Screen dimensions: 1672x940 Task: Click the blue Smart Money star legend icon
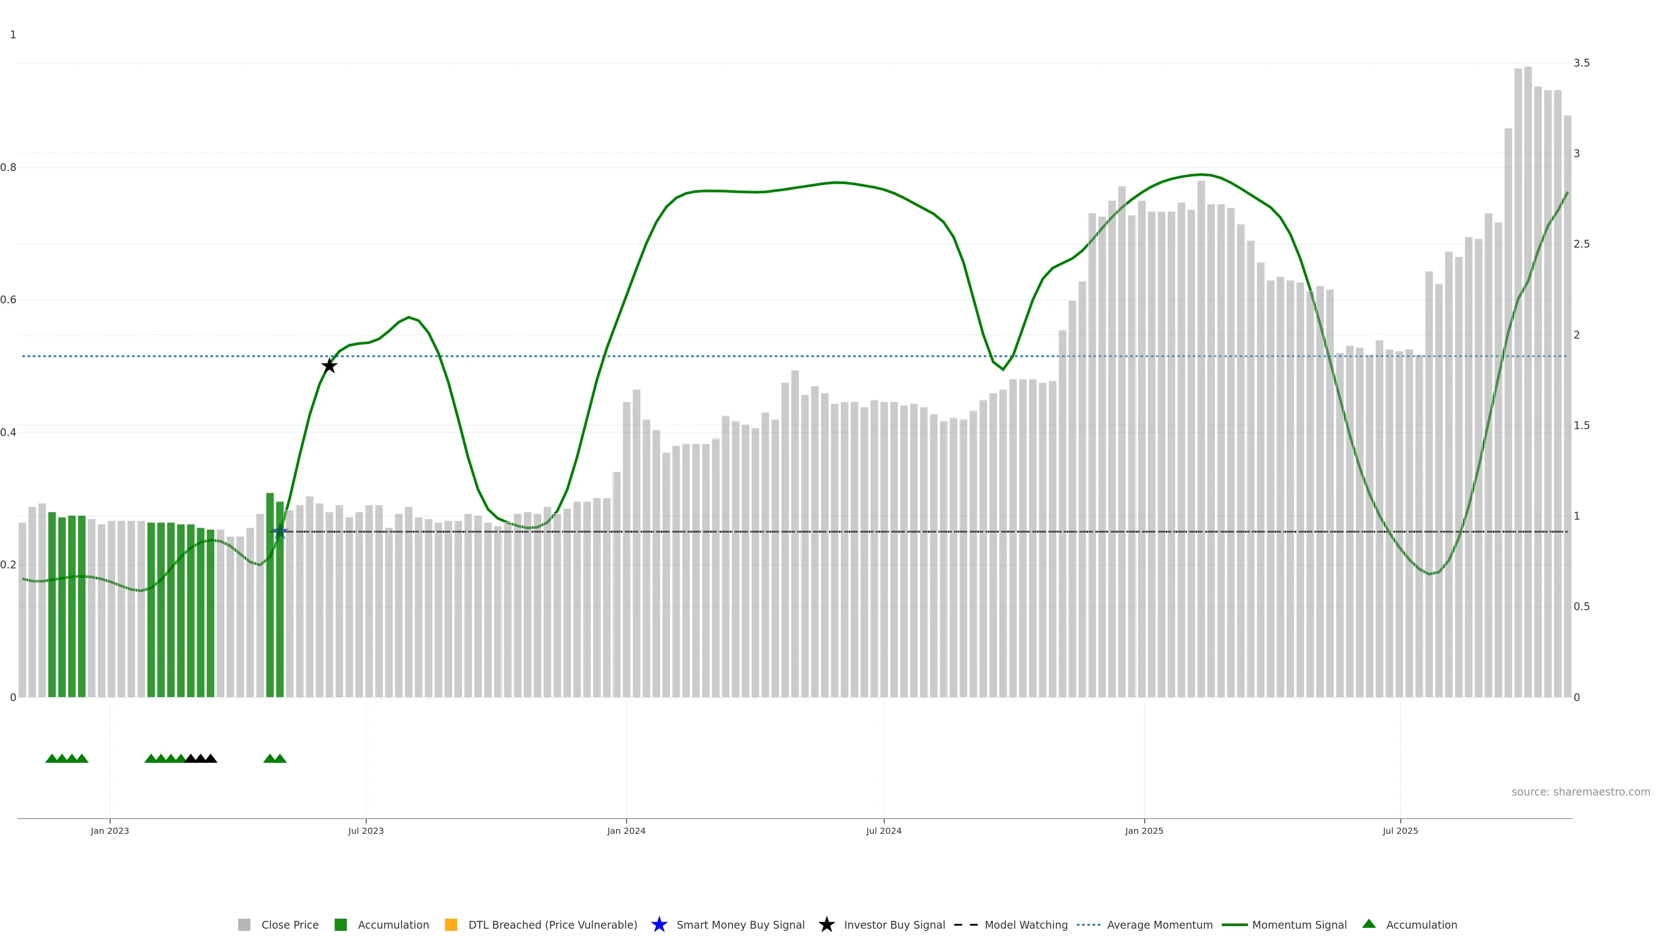pyautogui.click(x=659, y=924)
